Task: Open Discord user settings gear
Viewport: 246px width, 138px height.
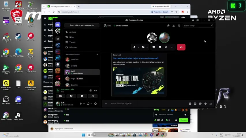Action: [95, 103]
